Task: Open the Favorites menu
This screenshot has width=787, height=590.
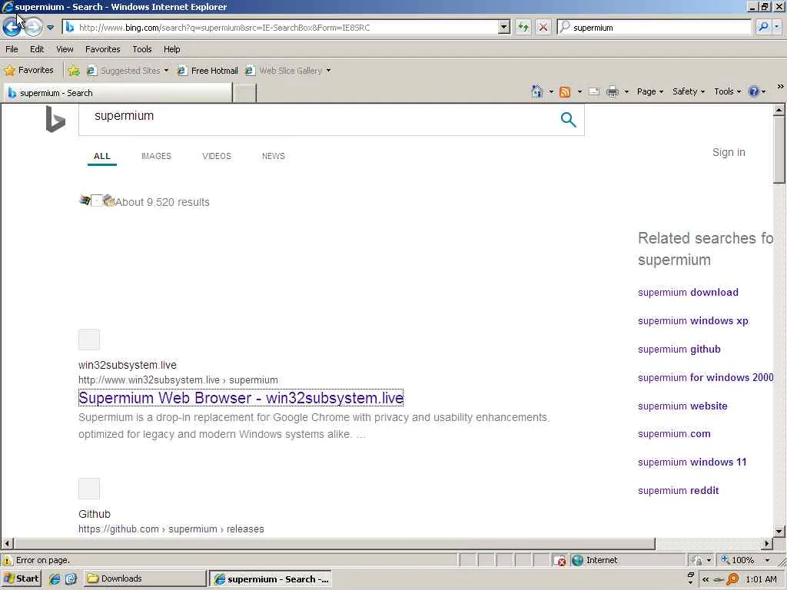Action: click(x=102, y=49)
